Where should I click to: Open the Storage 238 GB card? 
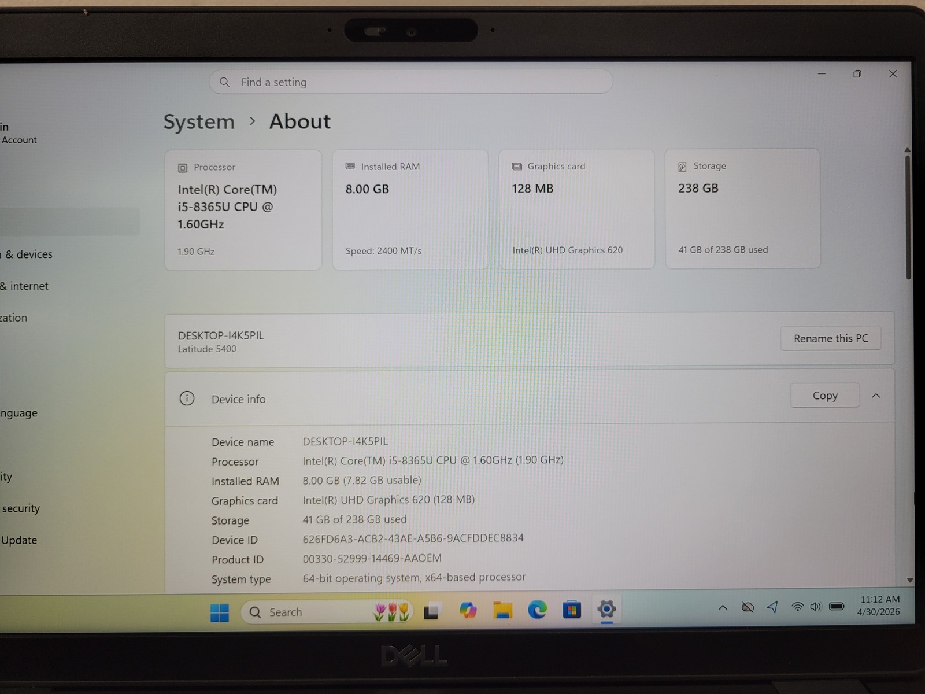coord(742,208)
